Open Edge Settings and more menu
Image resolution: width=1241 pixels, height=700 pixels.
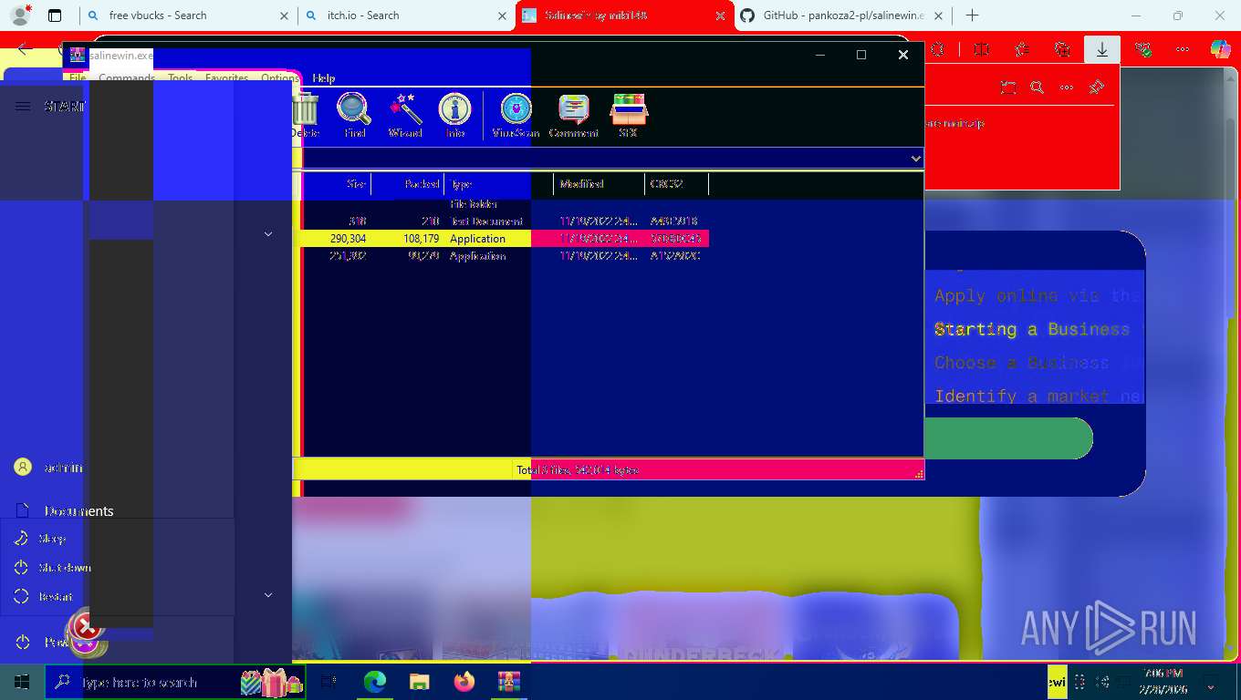(1183, 50)
